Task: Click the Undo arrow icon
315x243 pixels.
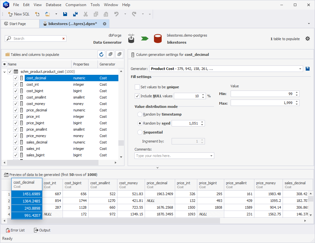Action: point(116,14)
